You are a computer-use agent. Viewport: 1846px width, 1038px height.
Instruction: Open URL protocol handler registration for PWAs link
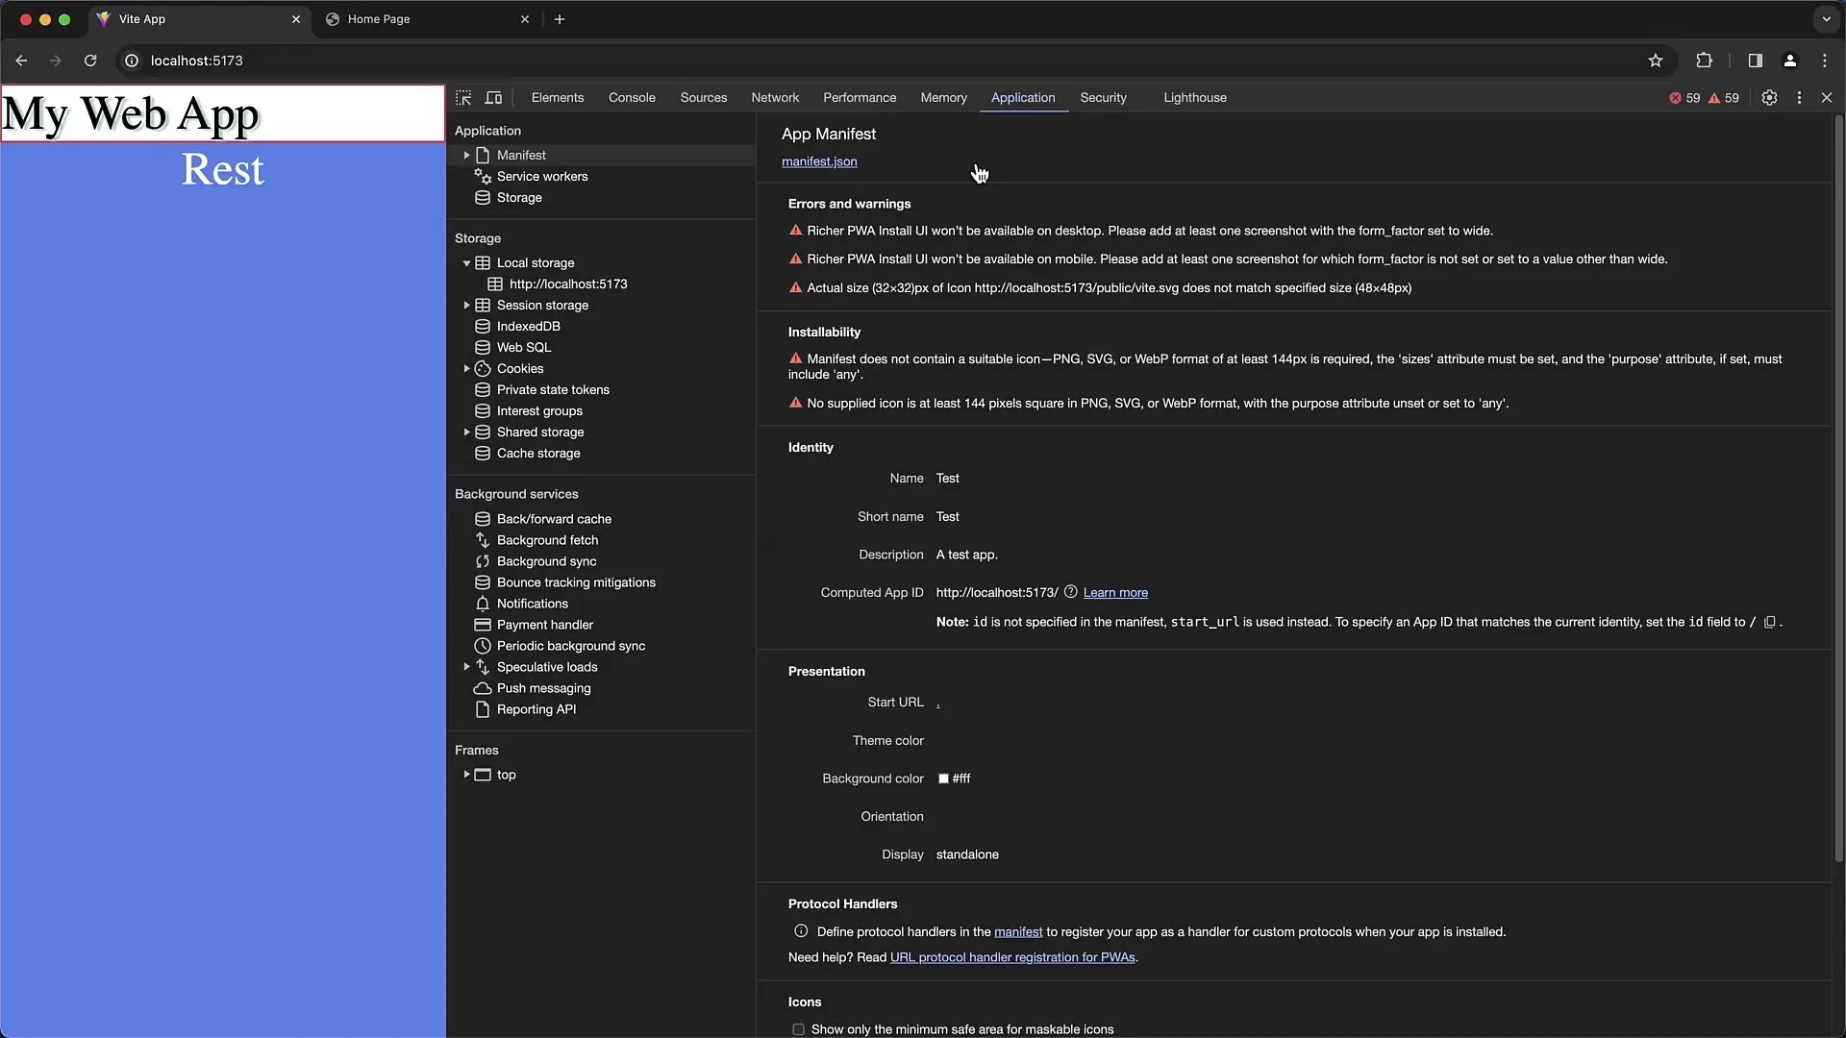(1012, 958)
